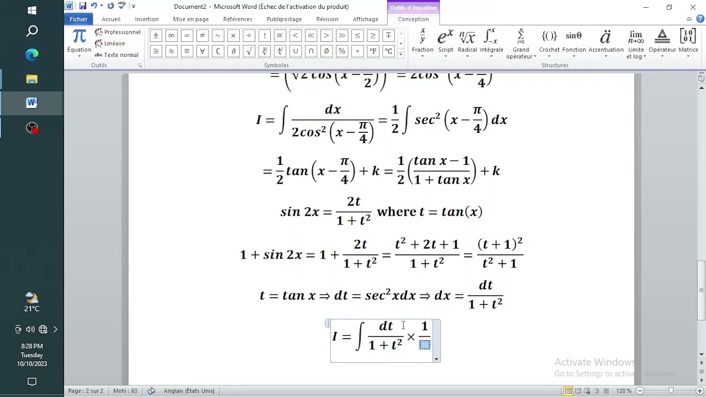This screenshot has width=706, height=397.
Task: Click the vertical scrollbar thumb
Action: [x=702, y=289]
